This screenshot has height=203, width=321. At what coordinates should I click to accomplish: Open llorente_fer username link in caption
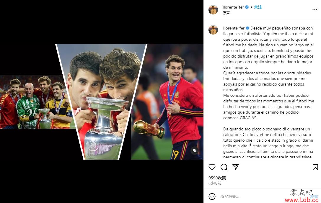click(x=234, y=28)
